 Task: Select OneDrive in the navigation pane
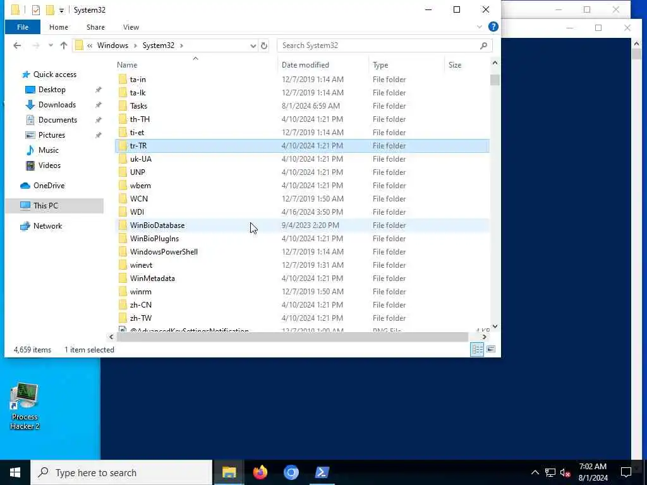point(49,186)
